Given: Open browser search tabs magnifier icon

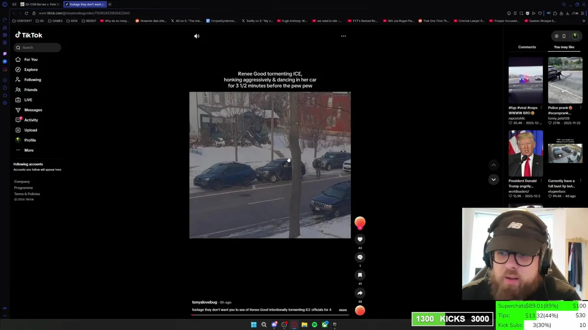Looking at the screenshot, I should point(564,4).
